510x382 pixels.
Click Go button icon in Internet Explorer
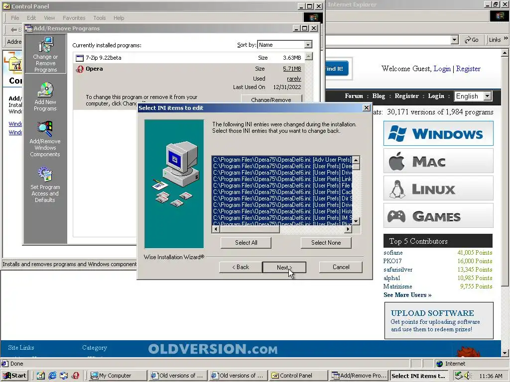tap(472, 40)
